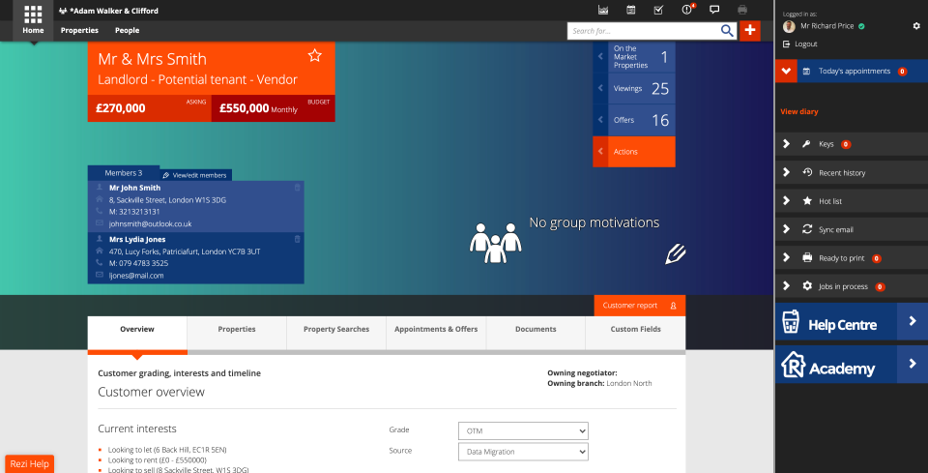Click the magnifier search icon

click(727, 31)
